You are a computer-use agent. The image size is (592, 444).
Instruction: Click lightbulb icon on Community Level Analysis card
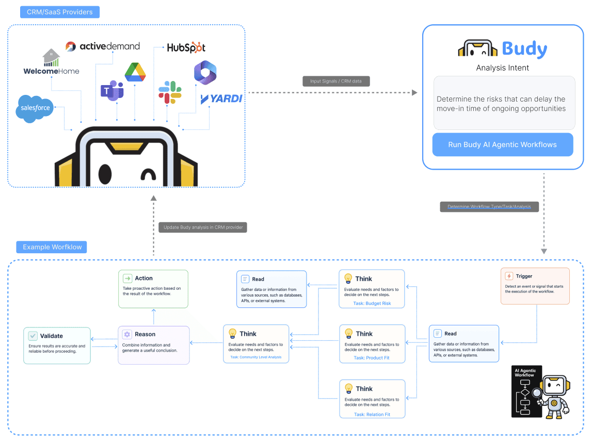(233, 334)
